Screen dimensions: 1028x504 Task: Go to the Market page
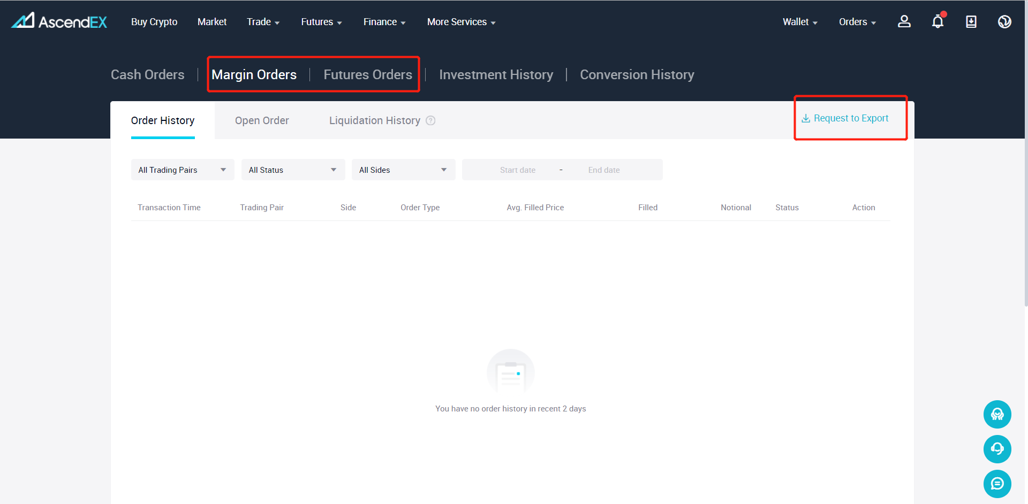coord(212,22)
